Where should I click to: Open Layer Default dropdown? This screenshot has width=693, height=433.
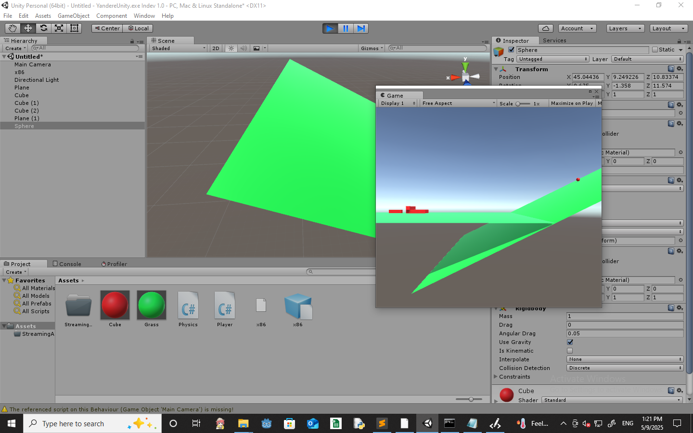tap(647, 59)
